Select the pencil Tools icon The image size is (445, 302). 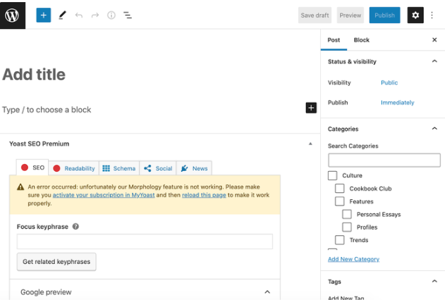[63, 15]
